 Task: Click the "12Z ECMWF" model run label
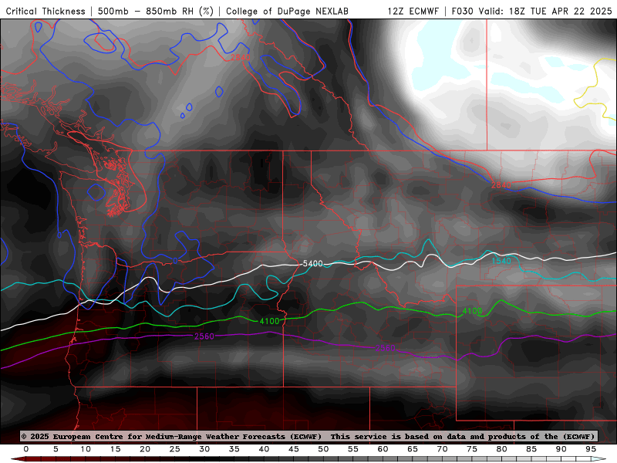tap(413, 11)
